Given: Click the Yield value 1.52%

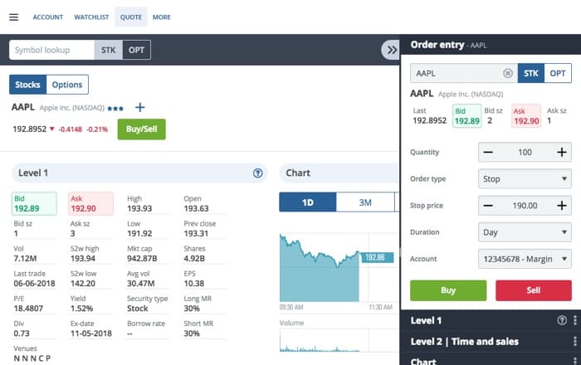Looking at the screenshot, I should coord(81,309).
